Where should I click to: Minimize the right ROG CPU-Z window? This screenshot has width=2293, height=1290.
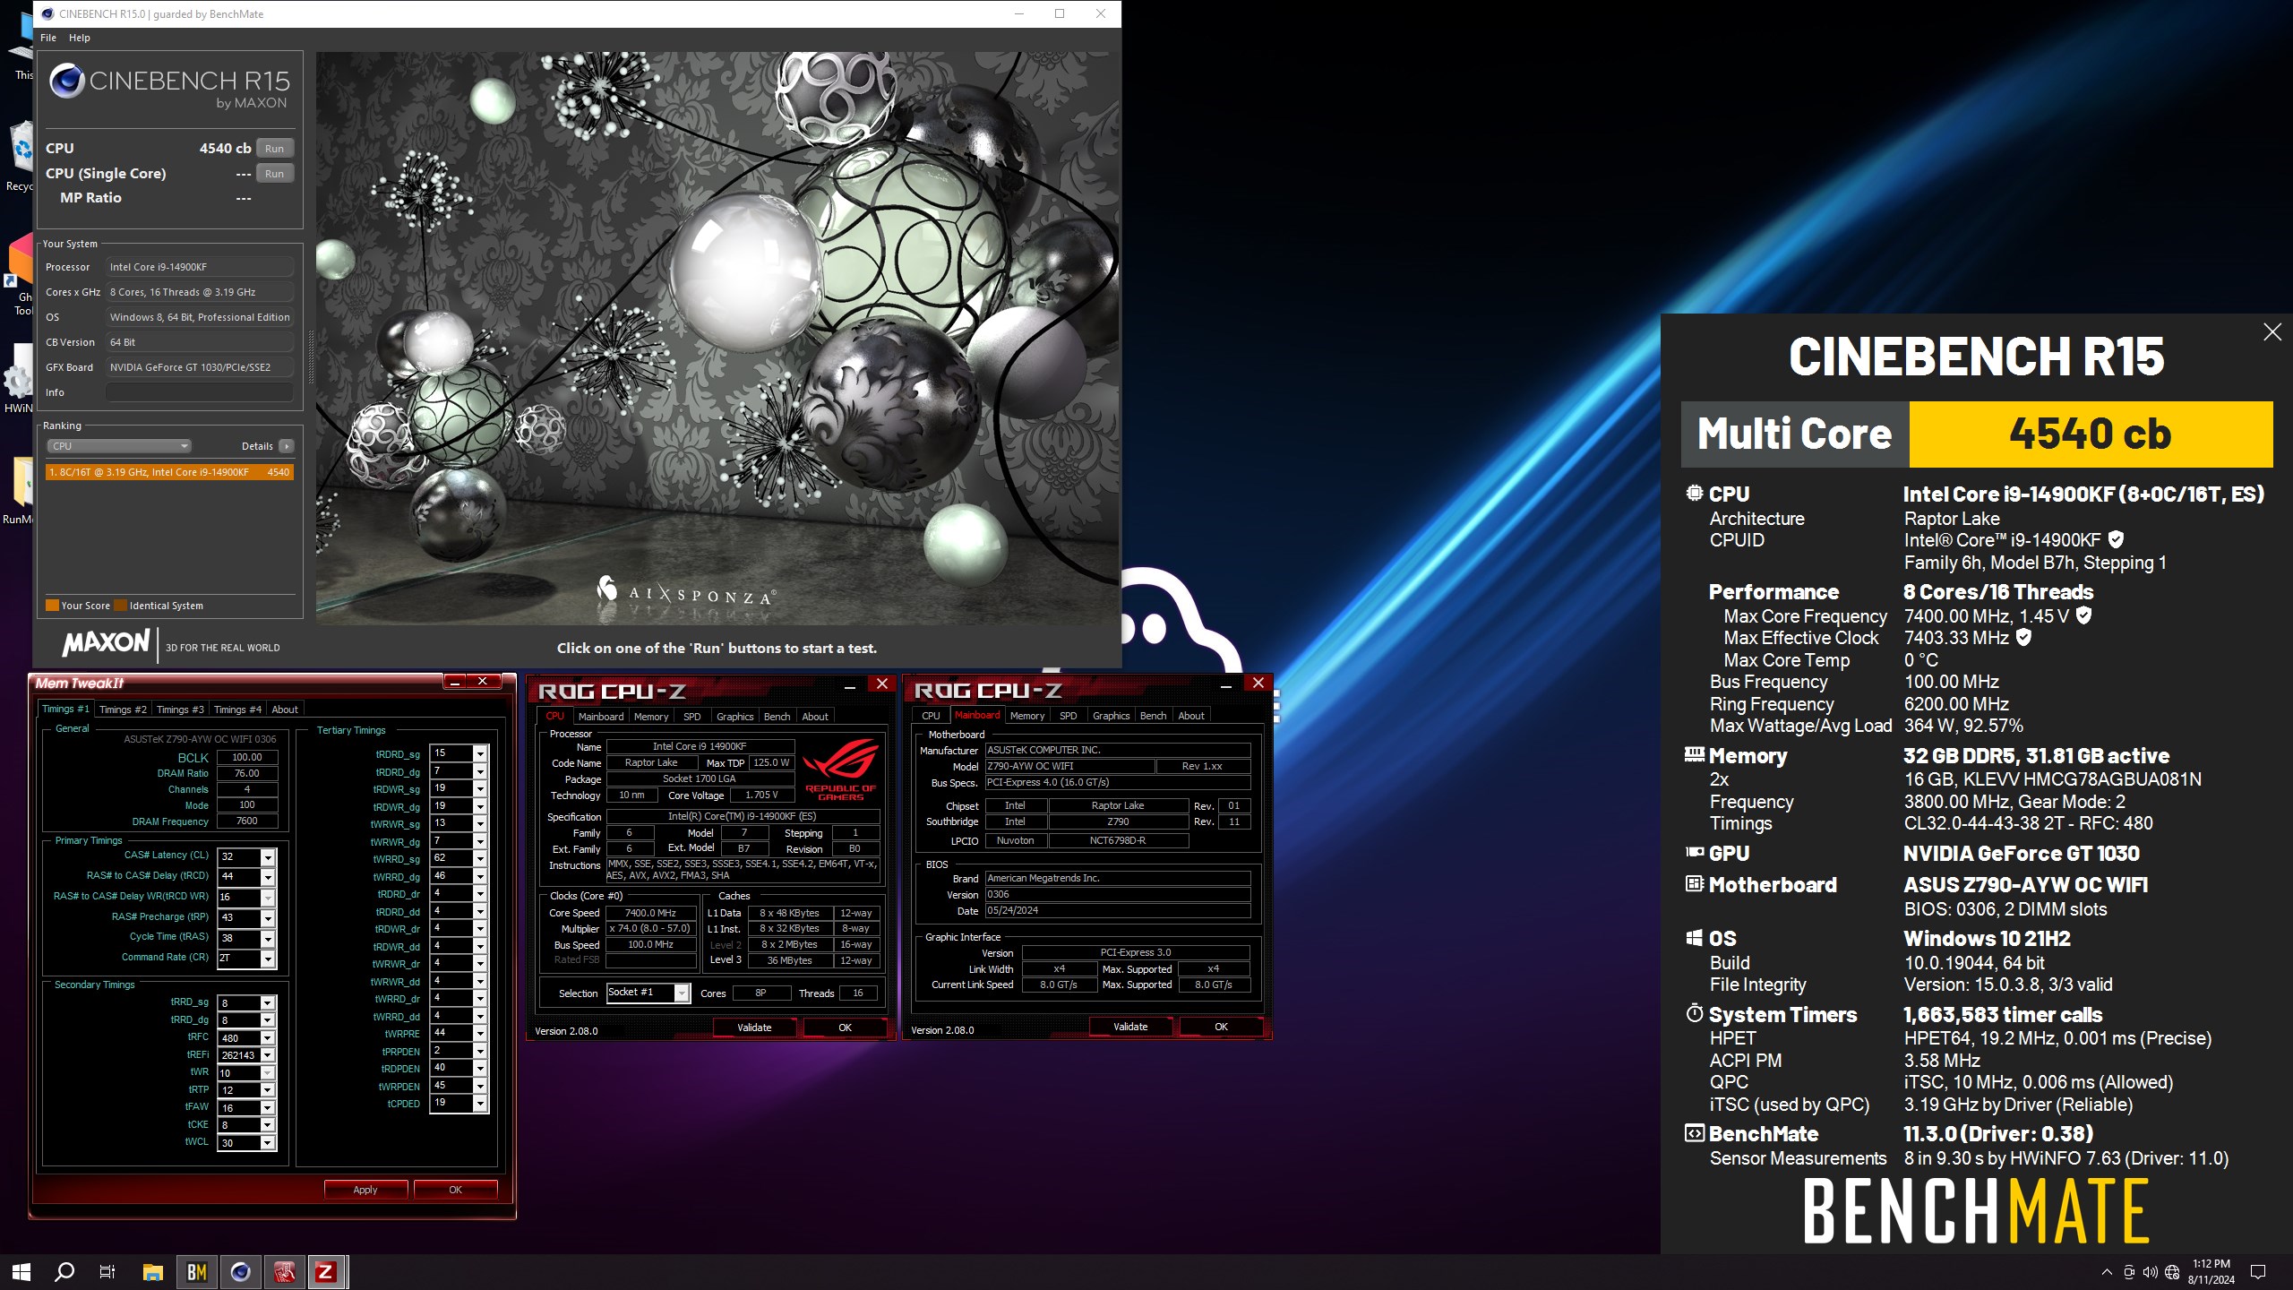[1226, 684]
